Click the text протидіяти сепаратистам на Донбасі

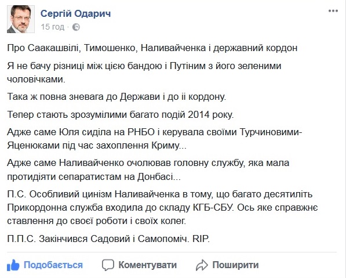coord(94,177)
